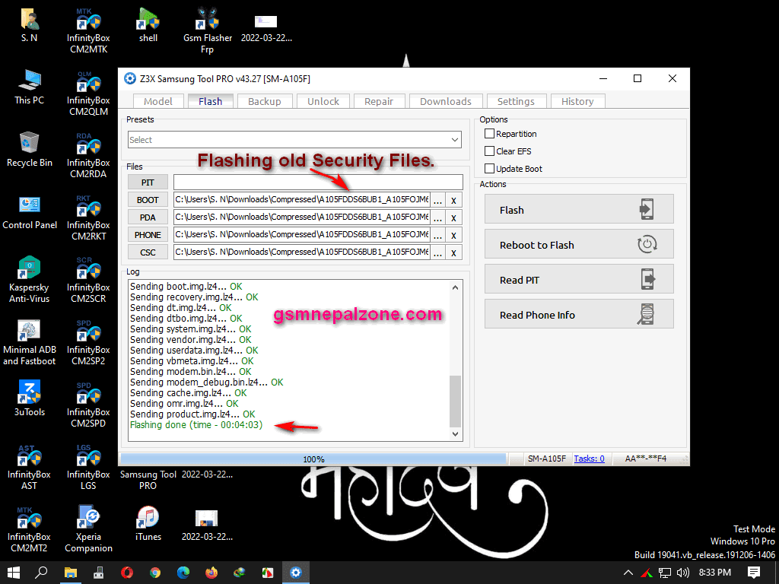Open the Settings tab

(516, 101)
